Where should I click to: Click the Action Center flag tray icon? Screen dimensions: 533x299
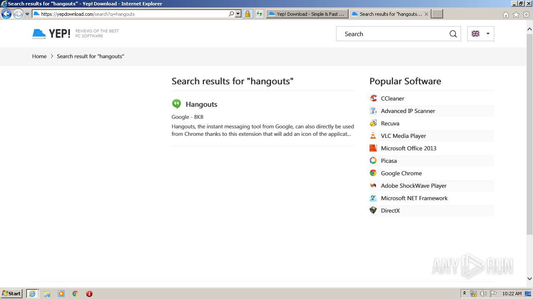(493, 294)
